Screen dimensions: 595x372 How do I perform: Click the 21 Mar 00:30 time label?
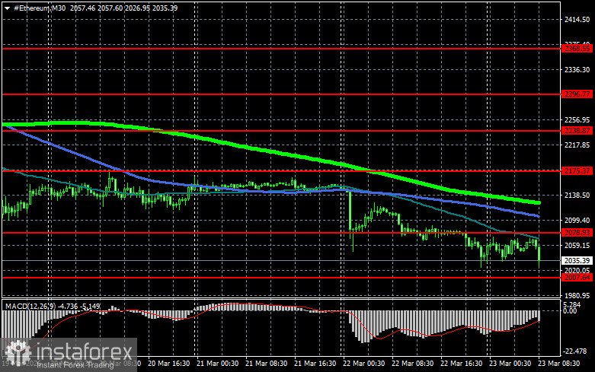coord(217,364)
